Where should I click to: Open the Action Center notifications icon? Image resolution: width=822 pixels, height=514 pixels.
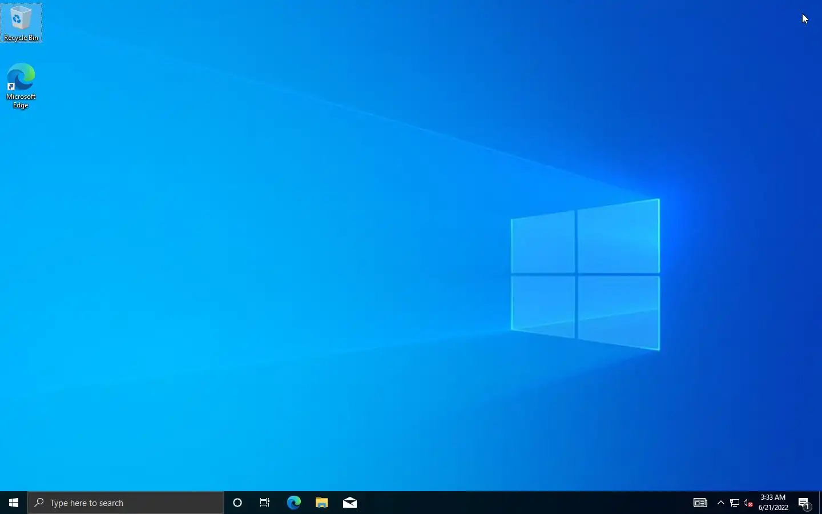804,503
